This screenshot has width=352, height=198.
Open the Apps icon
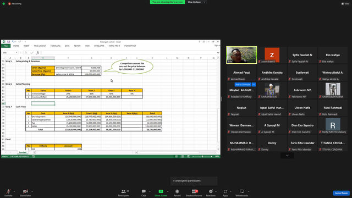(x=225, y=191)
